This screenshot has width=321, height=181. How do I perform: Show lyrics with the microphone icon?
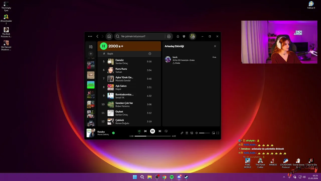point(182,133)
